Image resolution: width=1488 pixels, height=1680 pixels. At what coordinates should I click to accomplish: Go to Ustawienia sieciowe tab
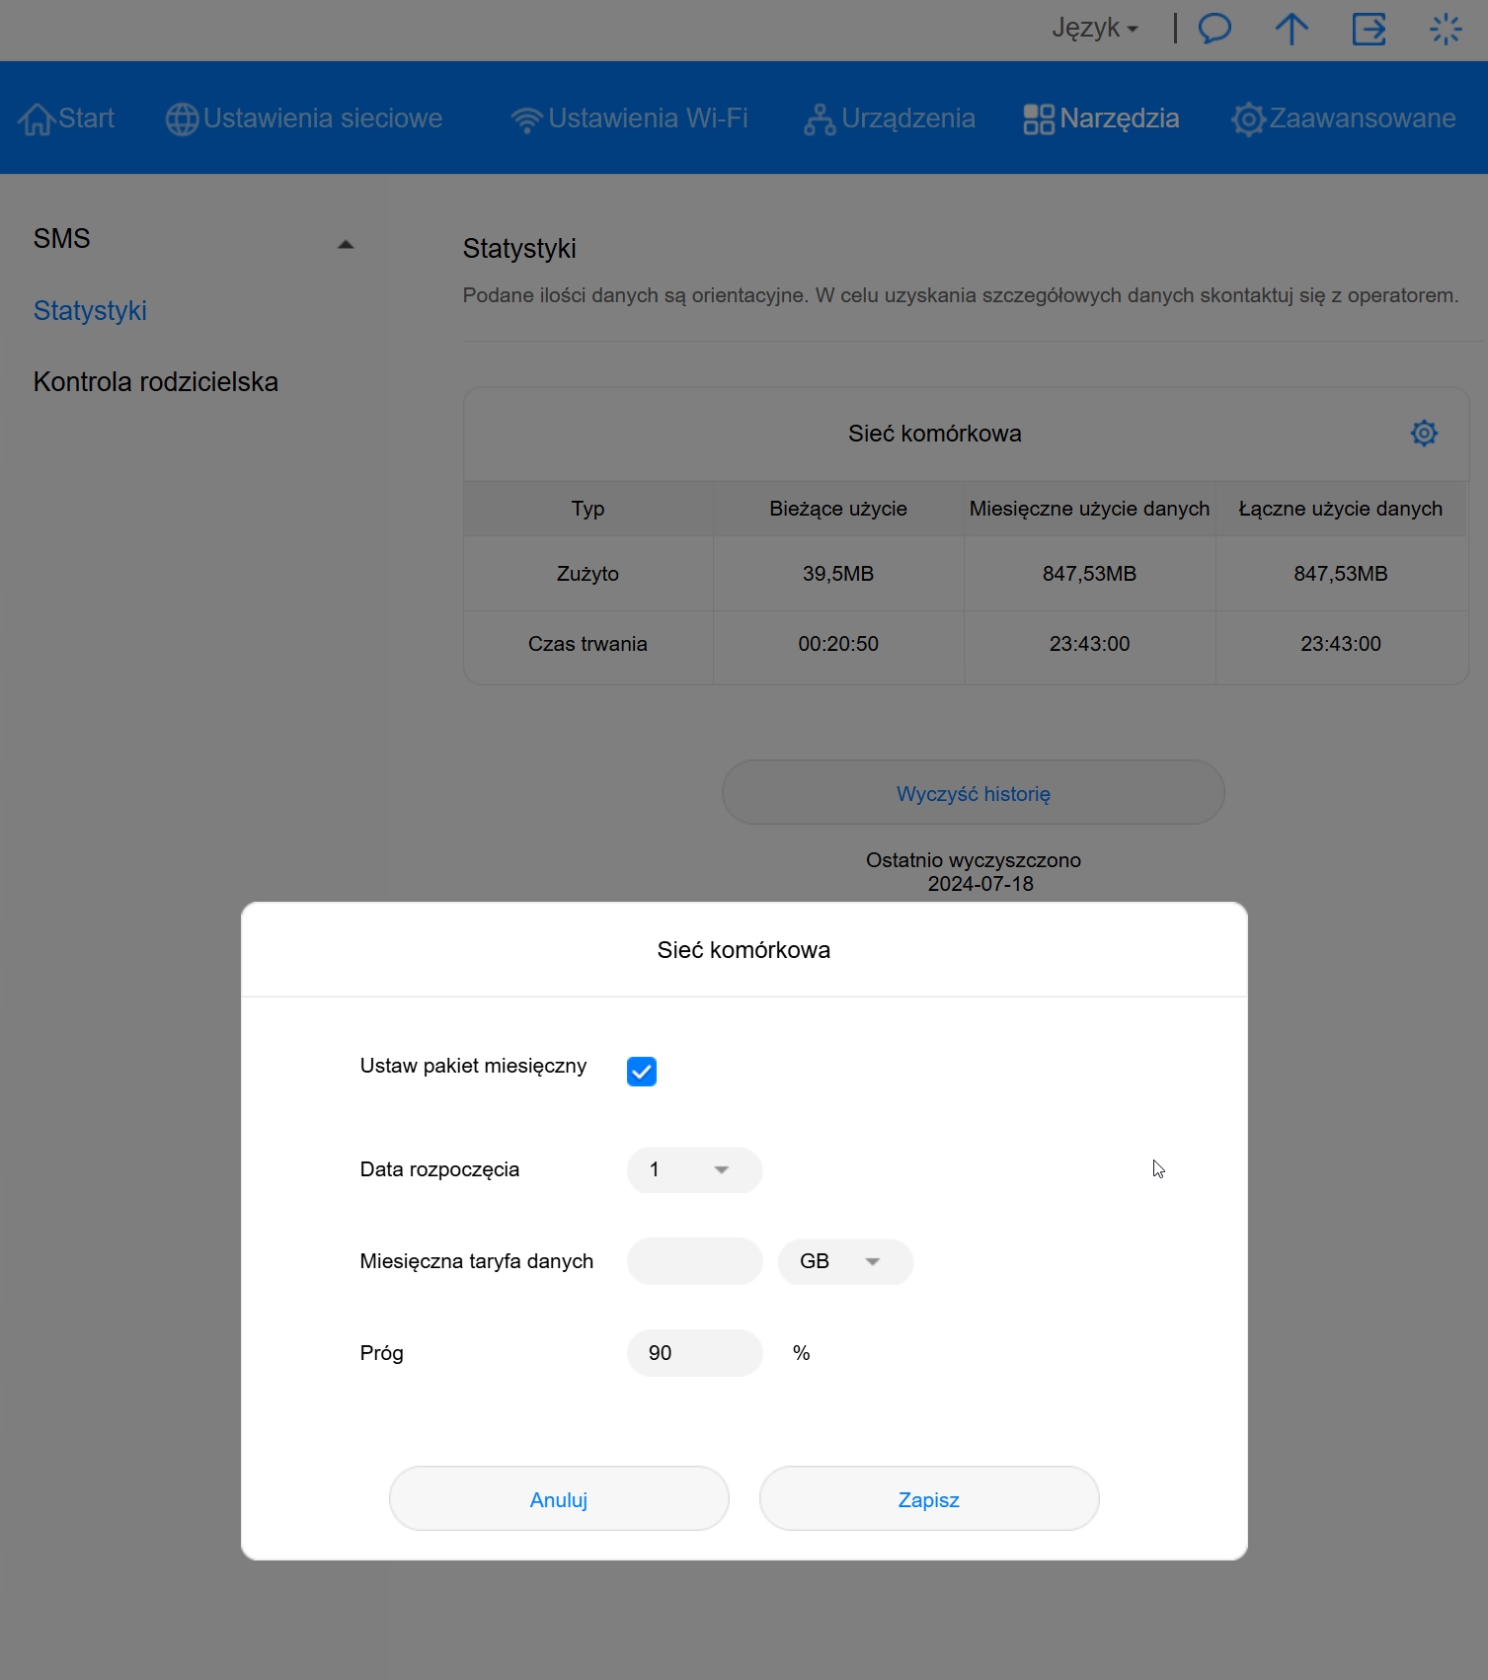305,119
